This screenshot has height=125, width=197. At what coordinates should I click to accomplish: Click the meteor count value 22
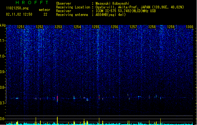tap(45, 14)
